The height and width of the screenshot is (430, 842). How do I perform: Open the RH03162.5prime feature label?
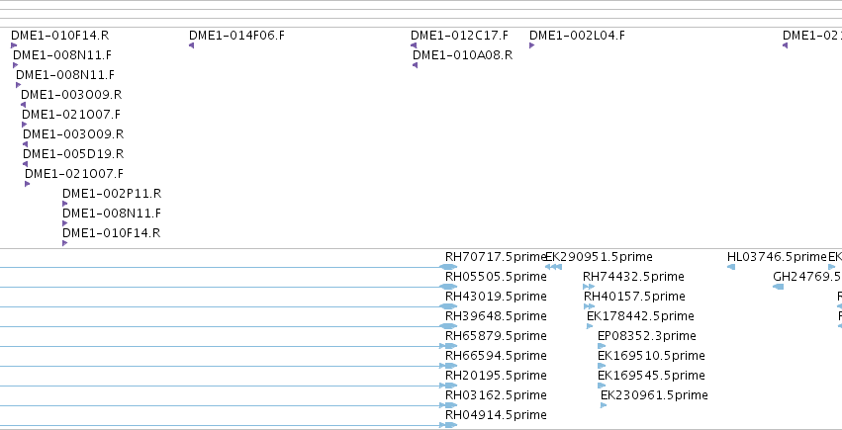[x=496, y=395]
